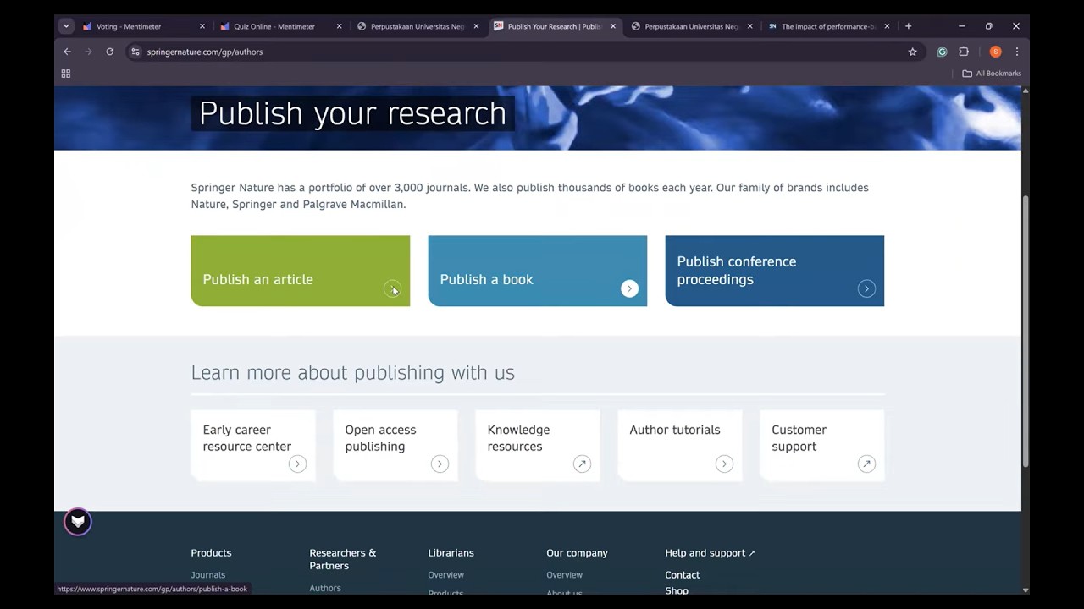Image resolution: width=1084 pixels, height=609 pixels.
Task: Open Publish conference proceedings card
Action: tap(775, 271)
